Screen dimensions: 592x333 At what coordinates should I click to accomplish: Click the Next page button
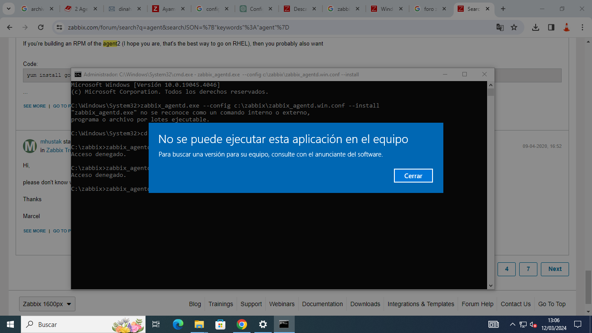click(555, 269)
